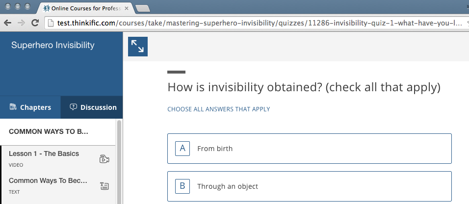Toggle fullscreen with the expand arrows icon
469x204 pixels.
coord(137,47)
